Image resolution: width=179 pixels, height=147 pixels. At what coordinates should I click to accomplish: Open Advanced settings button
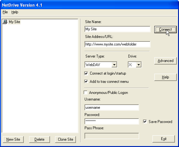click(x=165, y=61)
